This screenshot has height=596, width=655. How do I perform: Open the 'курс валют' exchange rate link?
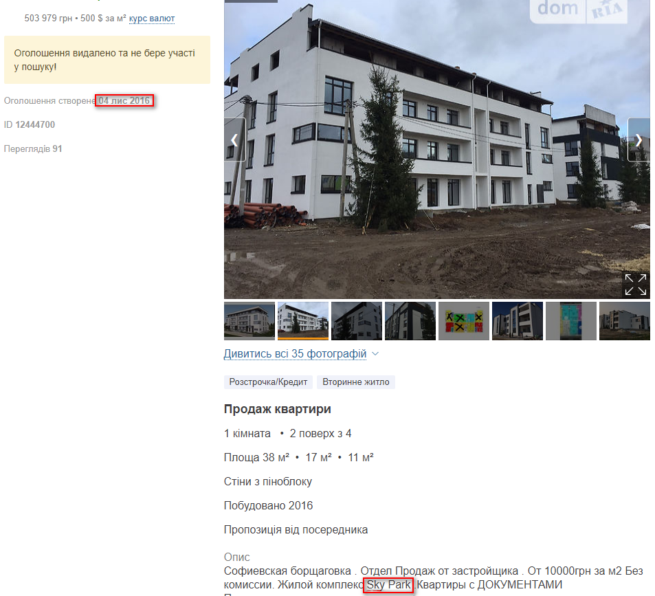click(x=152, y=19)
